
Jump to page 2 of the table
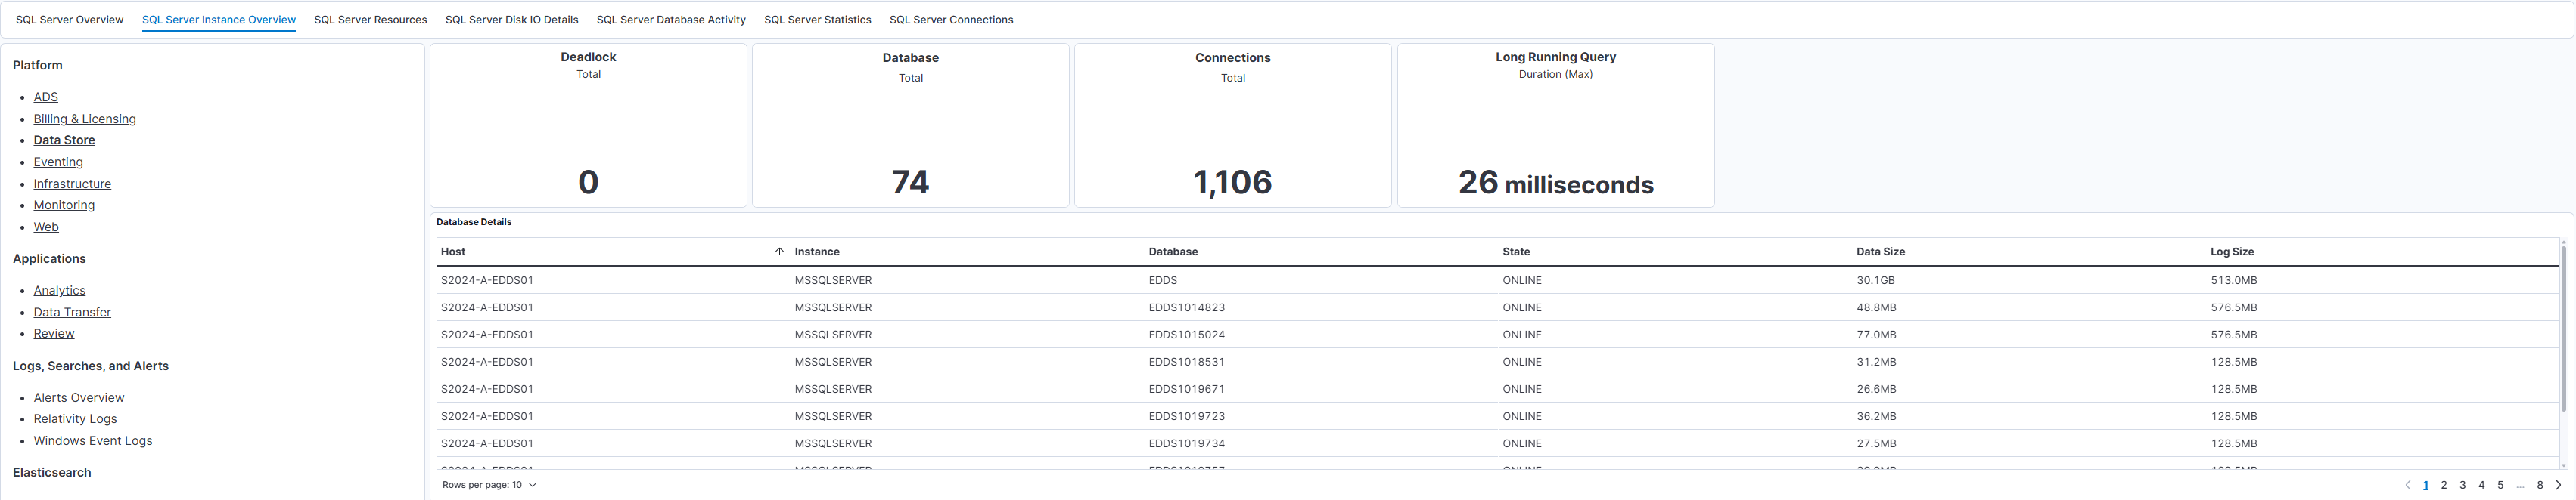click(2444, 485)
